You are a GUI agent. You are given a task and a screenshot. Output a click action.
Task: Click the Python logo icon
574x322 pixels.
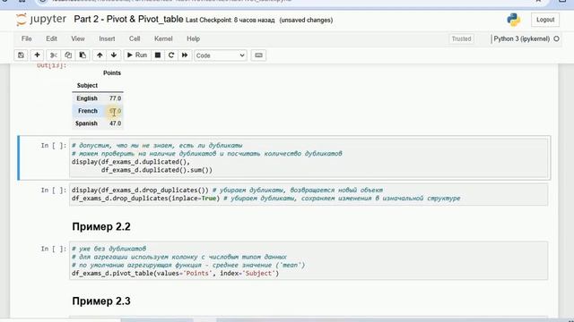click(x=514, y=20)
